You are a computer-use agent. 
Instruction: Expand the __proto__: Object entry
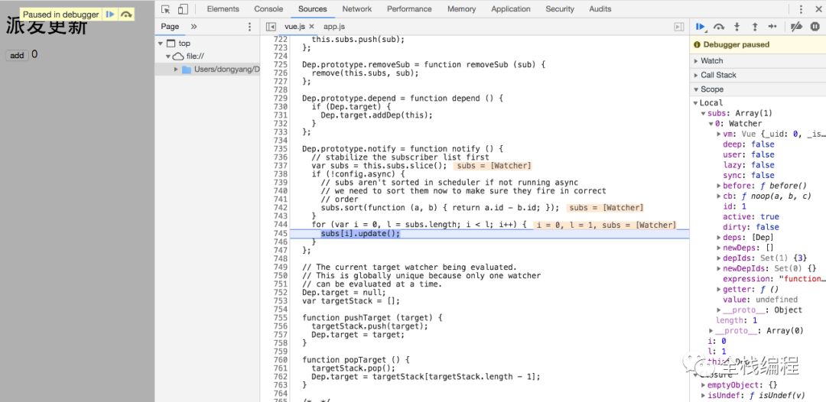click(x=719, y=310)
